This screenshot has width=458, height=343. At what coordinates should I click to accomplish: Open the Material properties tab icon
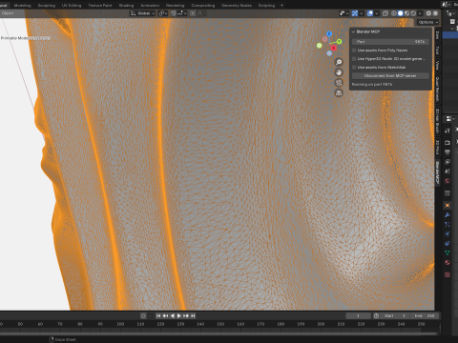tap(448, 263)
